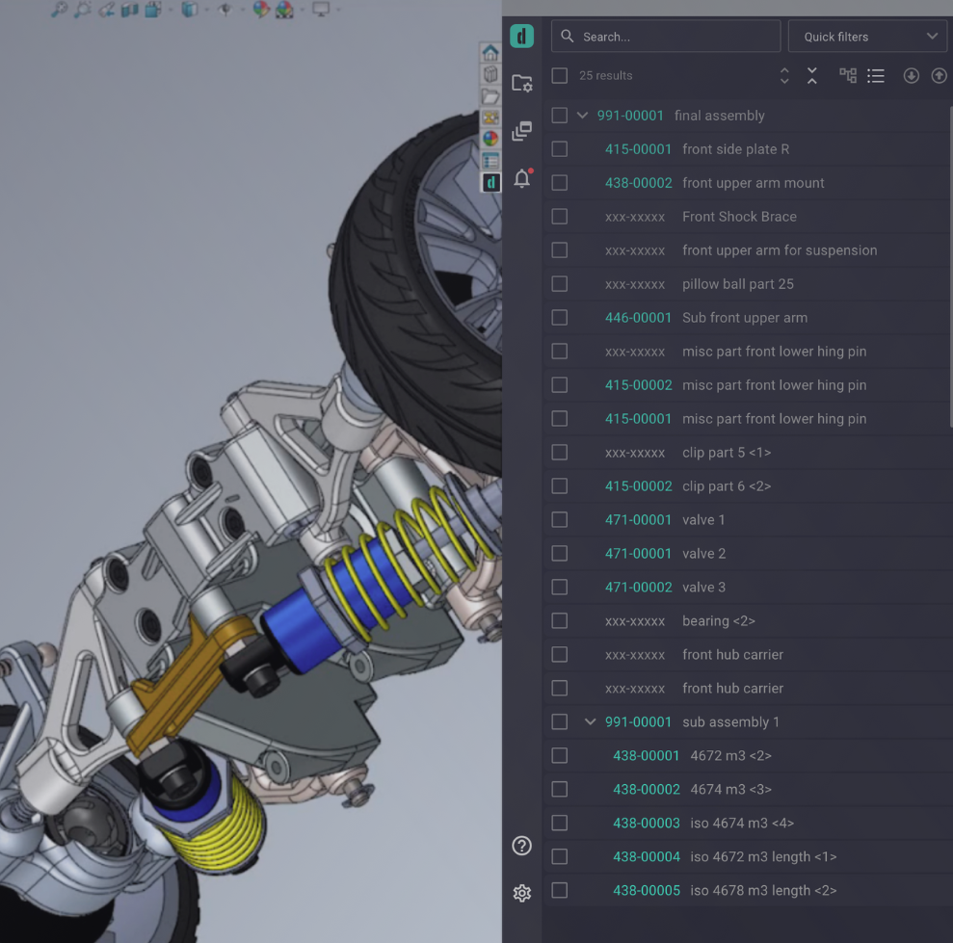Click part number 446-00001 link
Screen dimensions: 953x943
[x=638, y=318]
